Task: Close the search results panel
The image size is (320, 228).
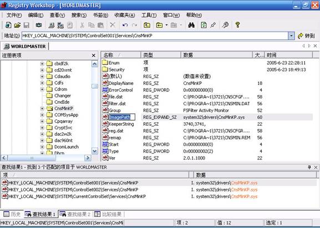Action: click(x=316, y=167)
